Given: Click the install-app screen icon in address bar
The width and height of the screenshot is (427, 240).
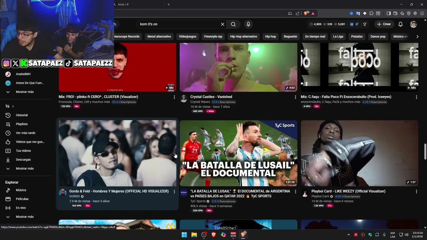Looking at the screenshot, I should click(x=290, y=13).
